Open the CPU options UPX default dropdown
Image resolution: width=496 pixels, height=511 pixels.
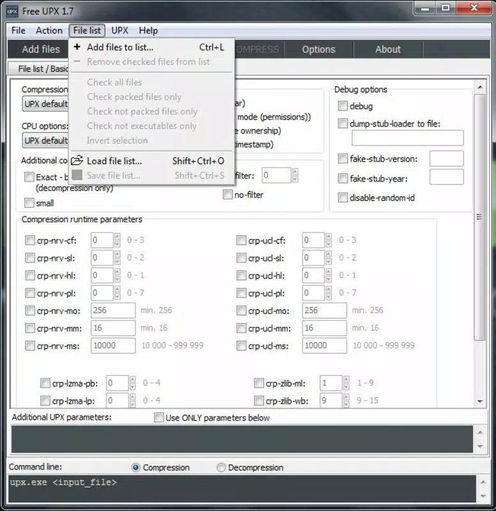click(45, 141)
